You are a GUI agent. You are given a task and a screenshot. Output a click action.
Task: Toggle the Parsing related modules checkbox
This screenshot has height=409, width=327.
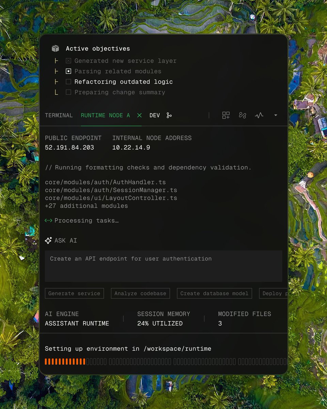[x=68, y=71]
